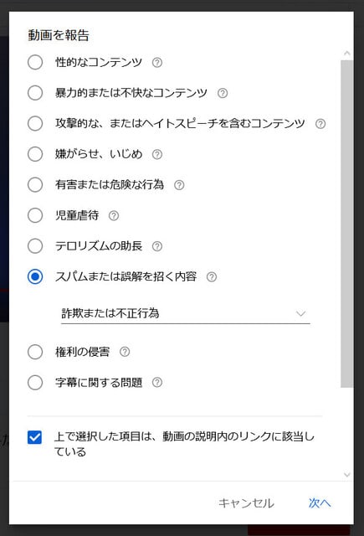Image resolution: width=364 pixels, height=536 pixels.
Task: Click the キャンセル button
Action: [246, 503]
